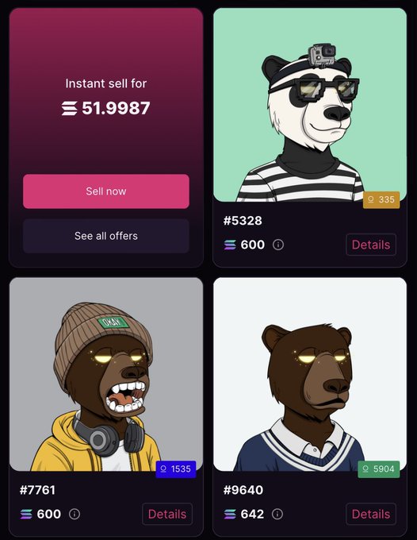Open Details for bear #9640

[x=371, y=514]
